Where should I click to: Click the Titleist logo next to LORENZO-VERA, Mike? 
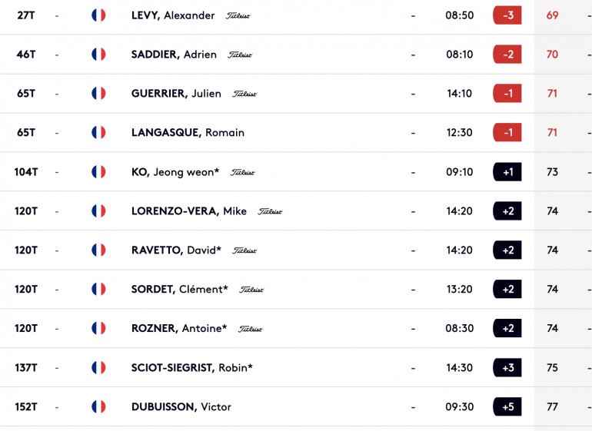click(270, 211)
